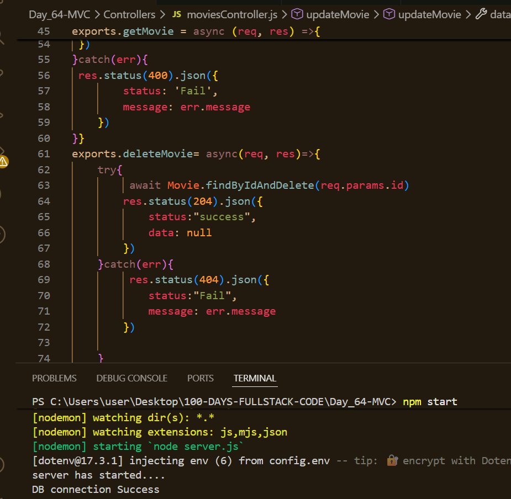Click line number 61 in gutter
The height and width of the screenshot is (499, 511).
coord(44,154)
